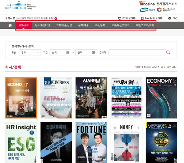Viewport: 184px width, 163px height.
Task: Open 2020년도 모아진 전자잡지 notice link
Action: 35,18
